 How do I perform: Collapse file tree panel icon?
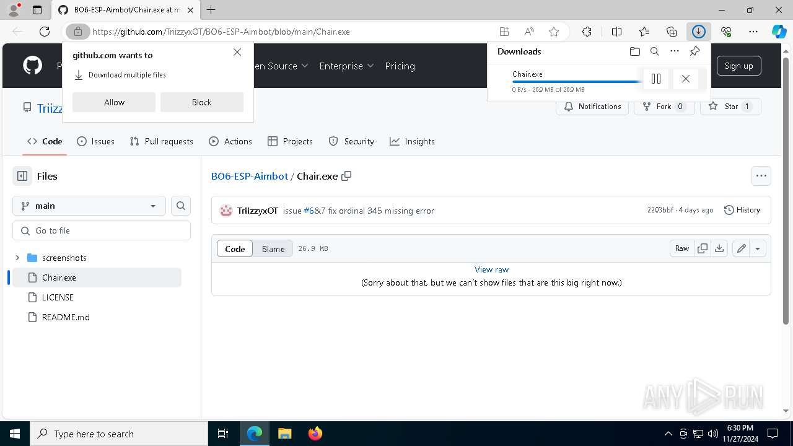pos(22,176)
